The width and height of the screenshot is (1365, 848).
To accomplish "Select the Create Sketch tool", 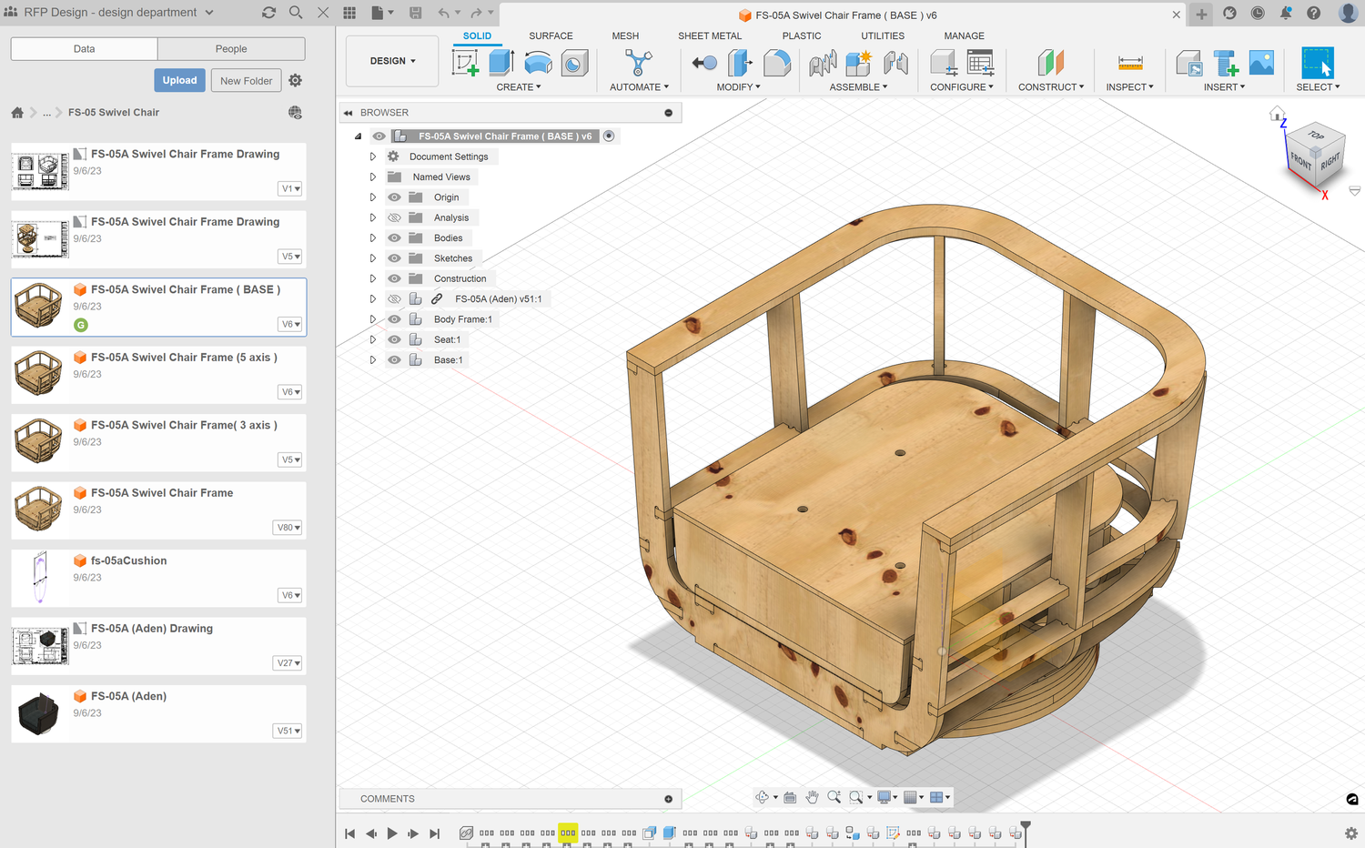I will 465,63.
